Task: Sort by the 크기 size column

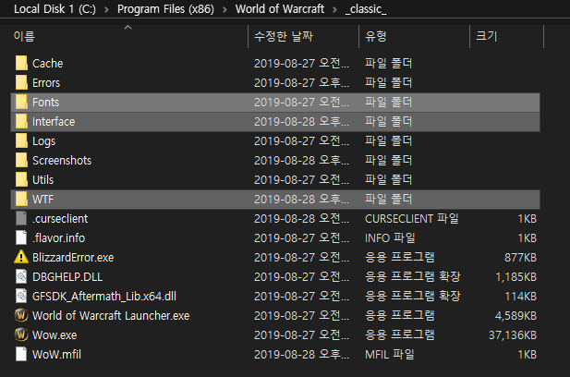Action: coord(487,37)
